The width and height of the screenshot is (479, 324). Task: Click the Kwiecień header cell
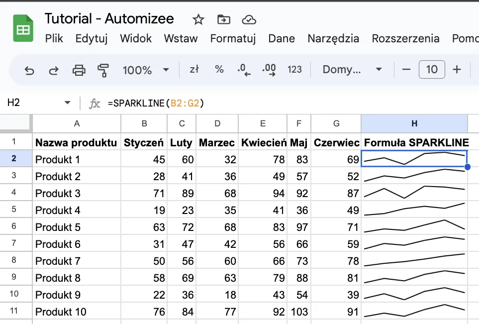[263, 142]
